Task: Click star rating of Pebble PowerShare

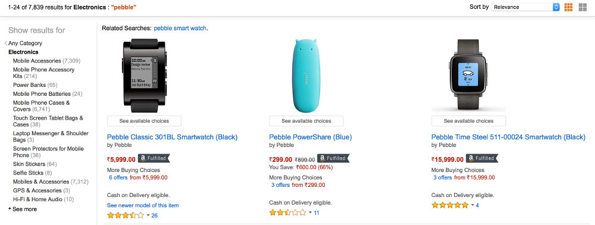Action: 287,213
